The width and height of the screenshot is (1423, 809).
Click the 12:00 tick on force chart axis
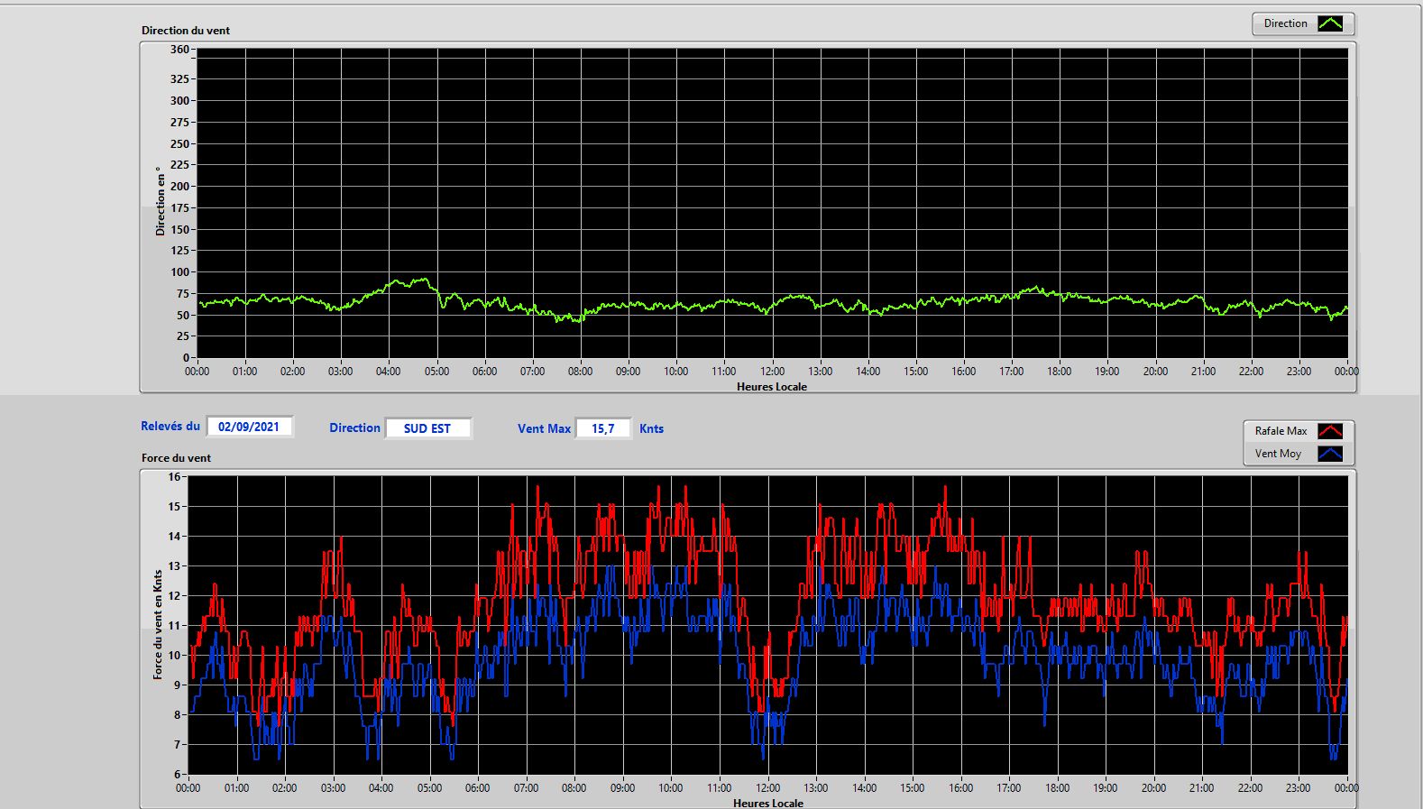click(x=767, y=788)
